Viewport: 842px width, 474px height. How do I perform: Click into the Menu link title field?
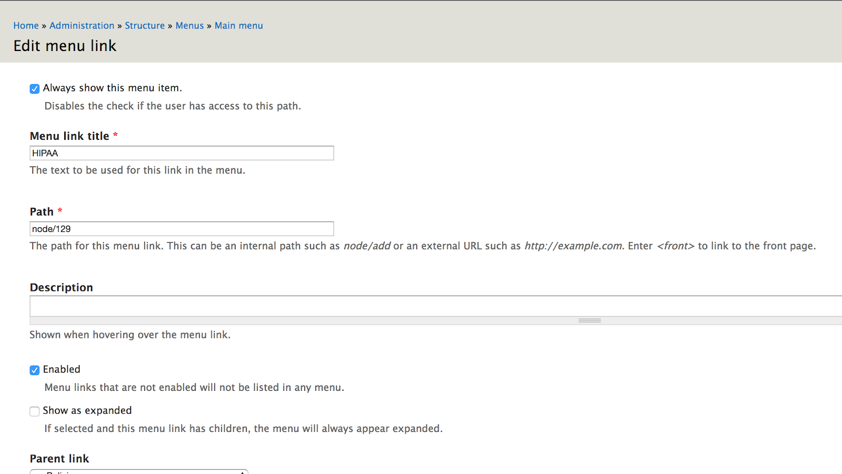pyautogui.click(x=182, y=153)
